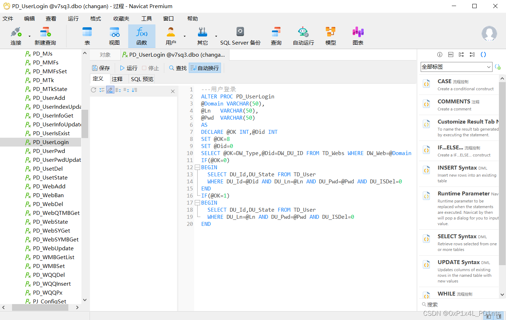506x320 pixels.
Task: Select PD_WebAdd in the procedure tree
Action: 49,186
